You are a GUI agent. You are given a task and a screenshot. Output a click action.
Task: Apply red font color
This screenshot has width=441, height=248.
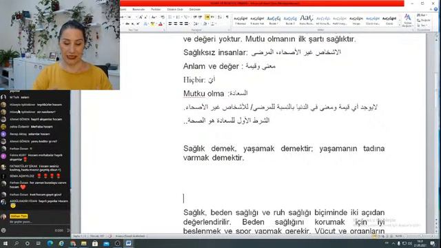[161, 23]
